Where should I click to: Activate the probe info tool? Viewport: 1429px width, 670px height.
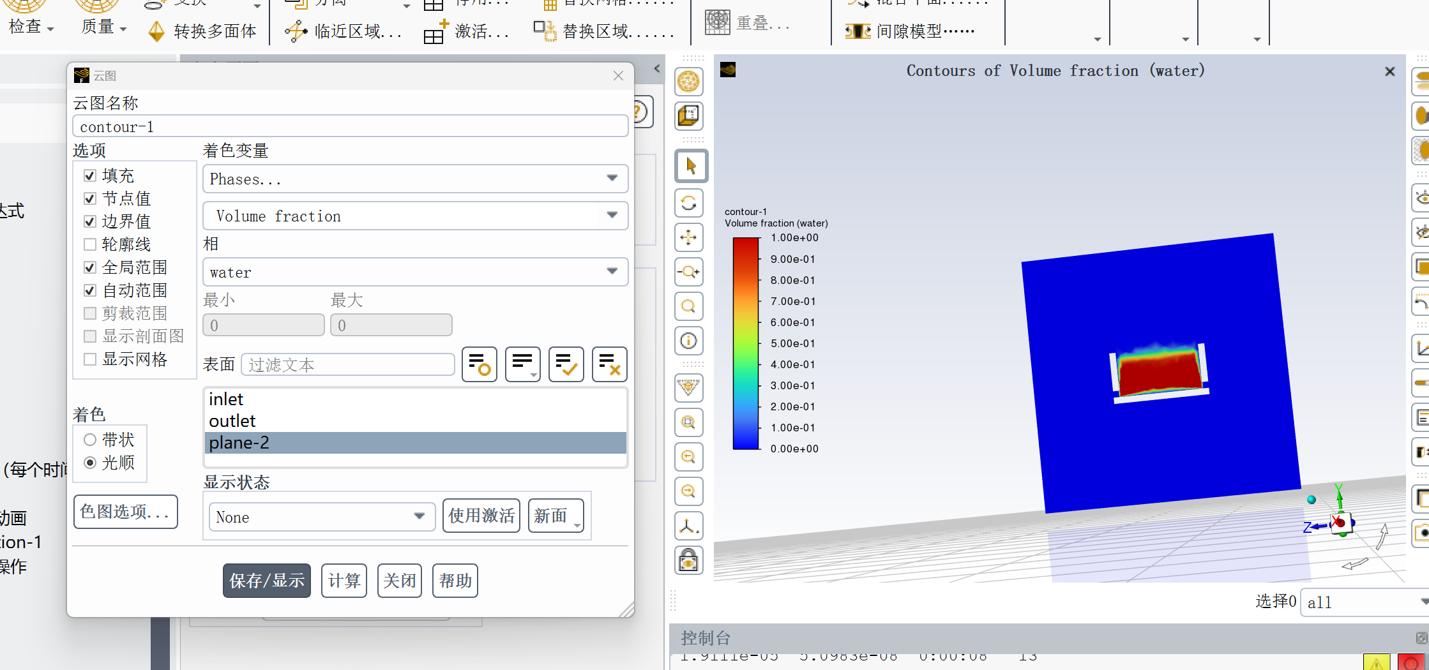pos(688,341)
